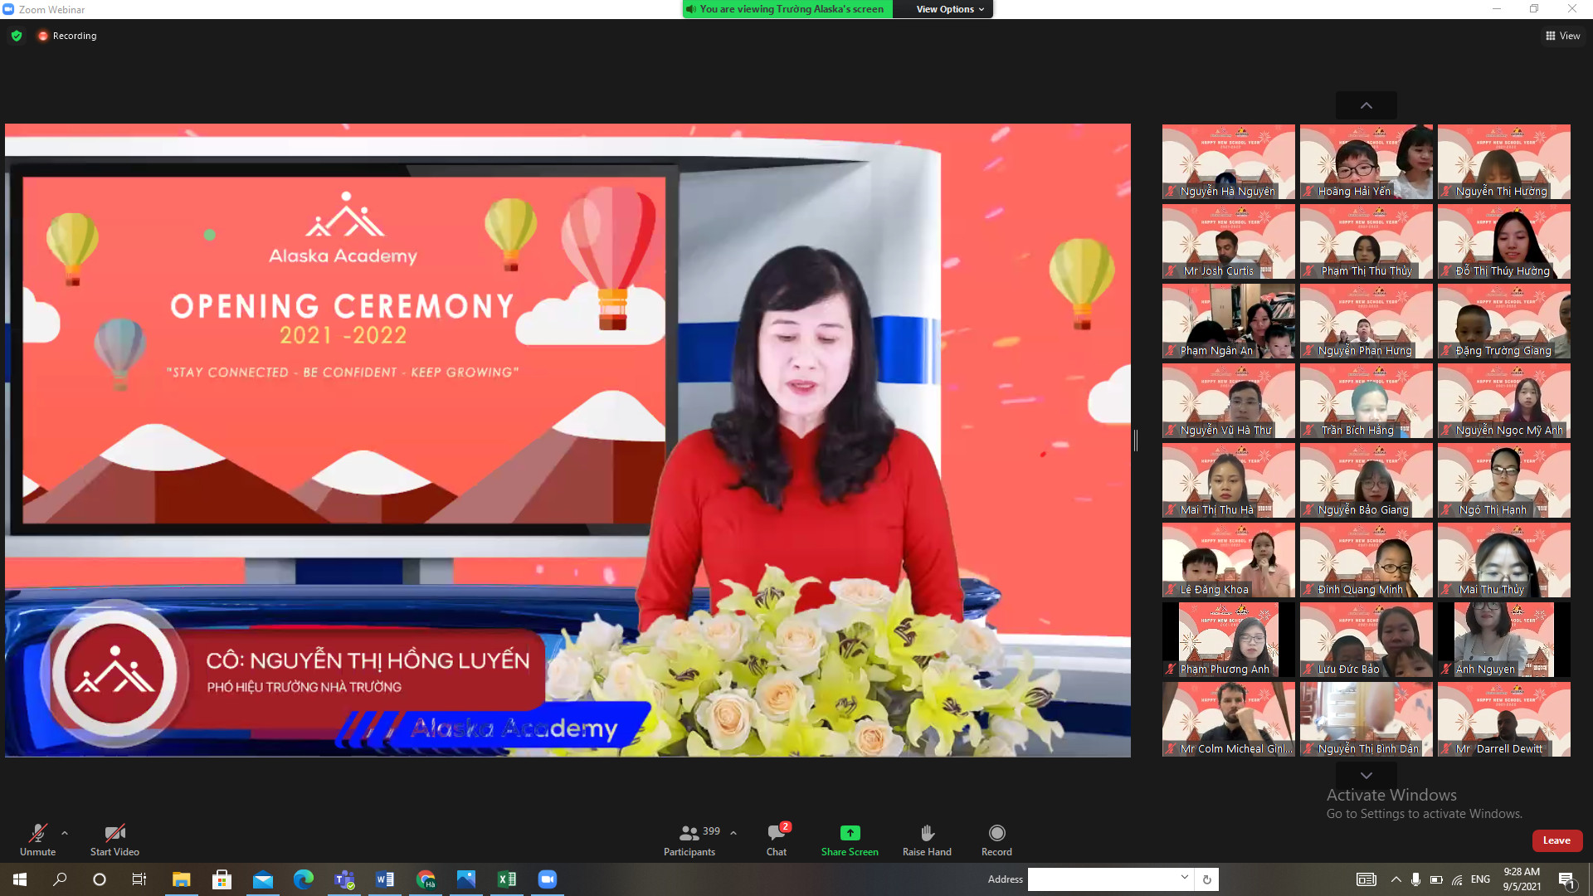Viewport: 1593px width, 896px height.
Task: Open the Address bar dropdown arrow
Action: 1185,879
